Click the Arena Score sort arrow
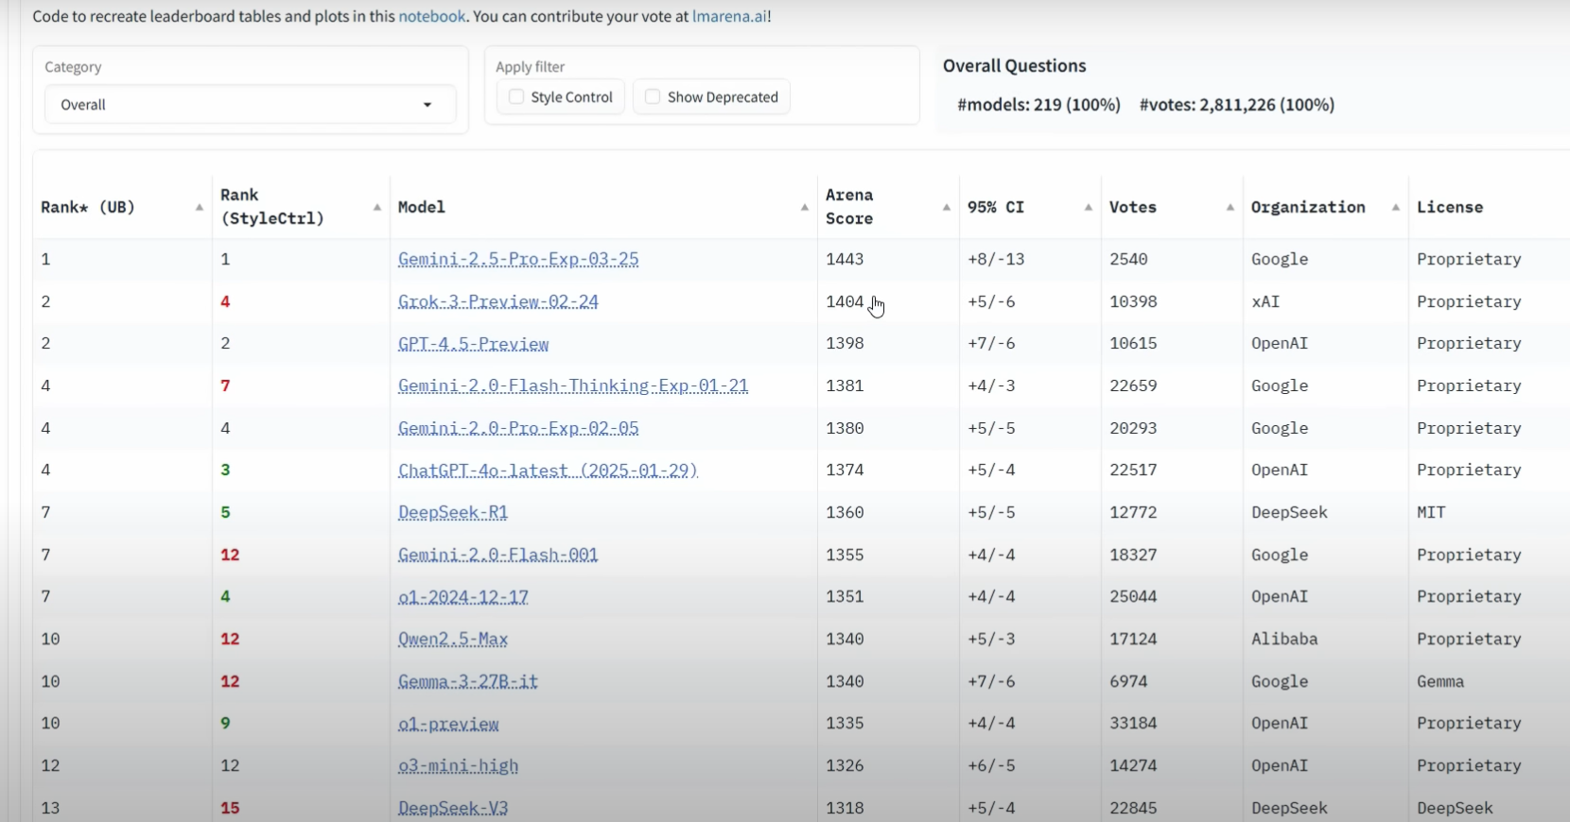Viewport: 1570px width, 822px height. 946,208
